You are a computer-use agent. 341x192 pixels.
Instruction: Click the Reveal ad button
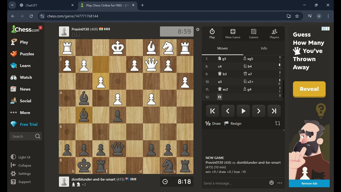point(309,89)
